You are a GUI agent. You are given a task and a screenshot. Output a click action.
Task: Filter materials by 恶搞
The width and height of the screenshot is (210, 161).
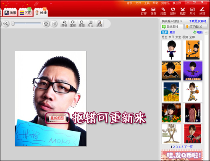coord(185,37)
